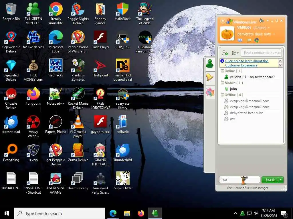Select the 'literally unusable' Chrome icon
This screenshot has height=219, width=293.
[56, 14]
